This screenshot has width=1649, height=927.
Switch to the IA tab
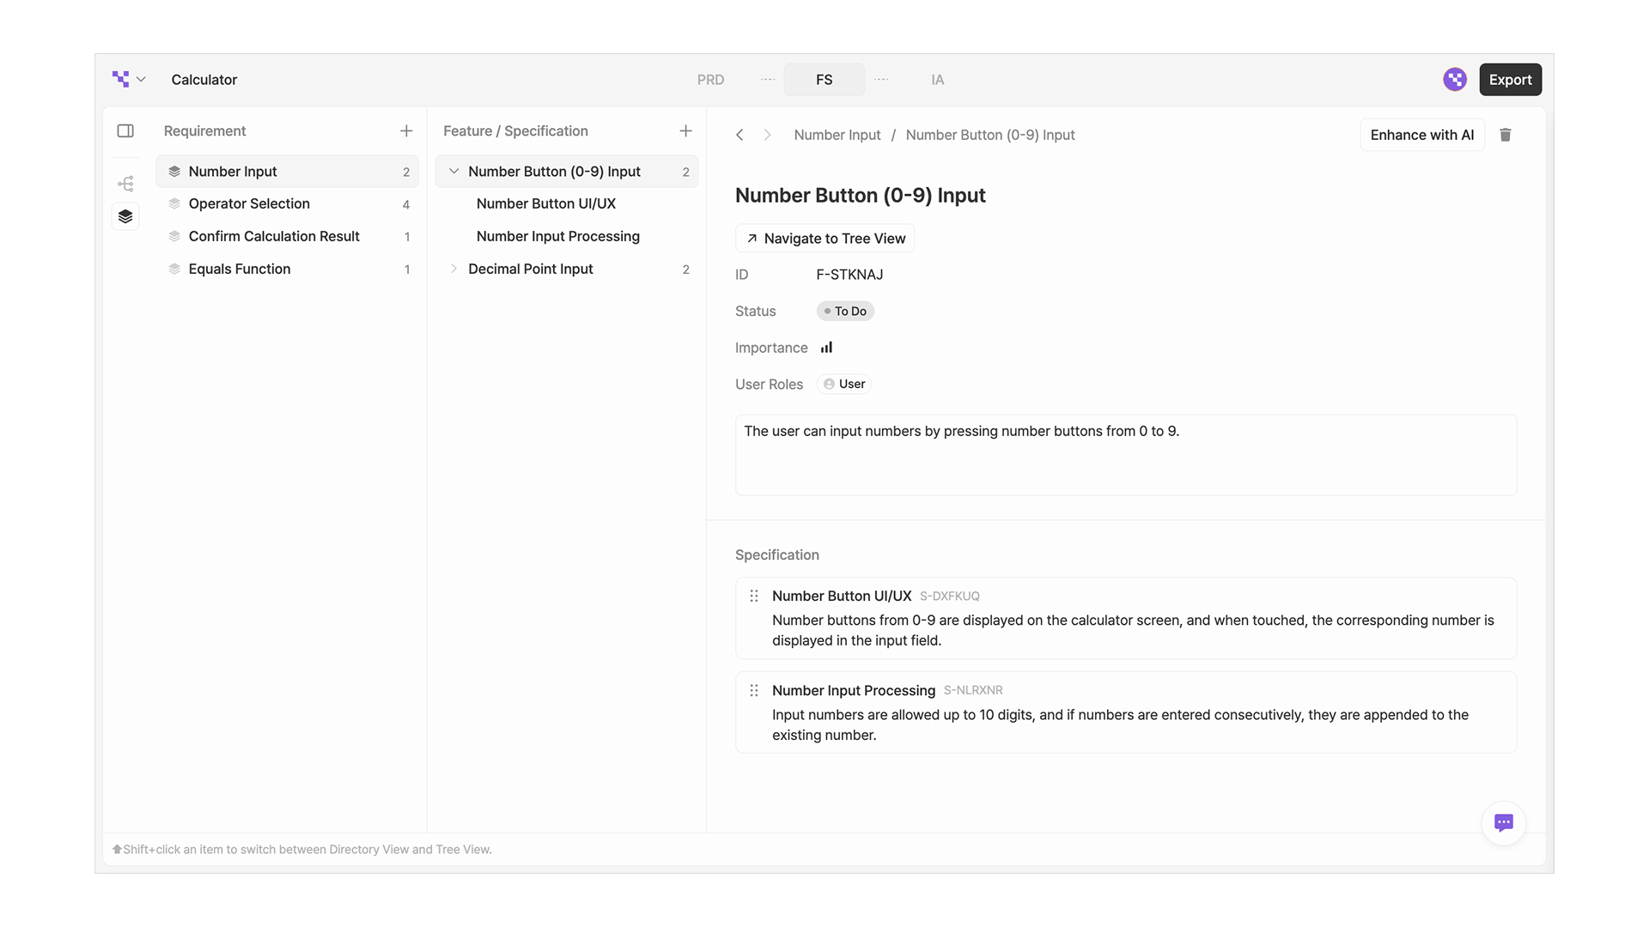pos(937,80)
